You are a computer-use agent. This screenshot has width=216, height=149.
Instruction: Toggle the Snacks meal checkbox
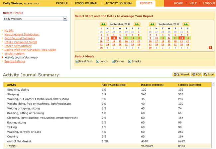click(130, 61)
